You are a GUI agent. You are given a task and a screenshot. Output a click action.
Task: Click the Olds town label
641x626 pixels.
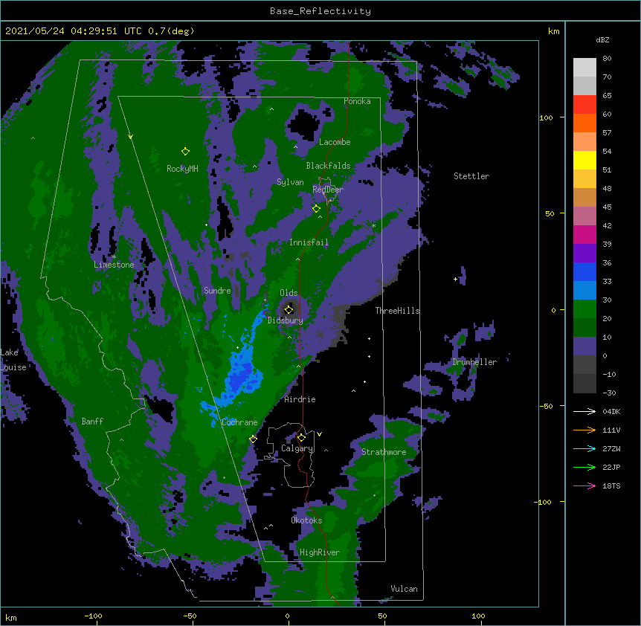tap(289, 293)
